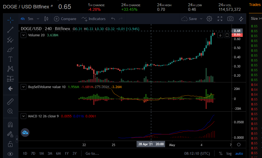Collapse the Volume 20 indicator legend

[x=23, y=35]
